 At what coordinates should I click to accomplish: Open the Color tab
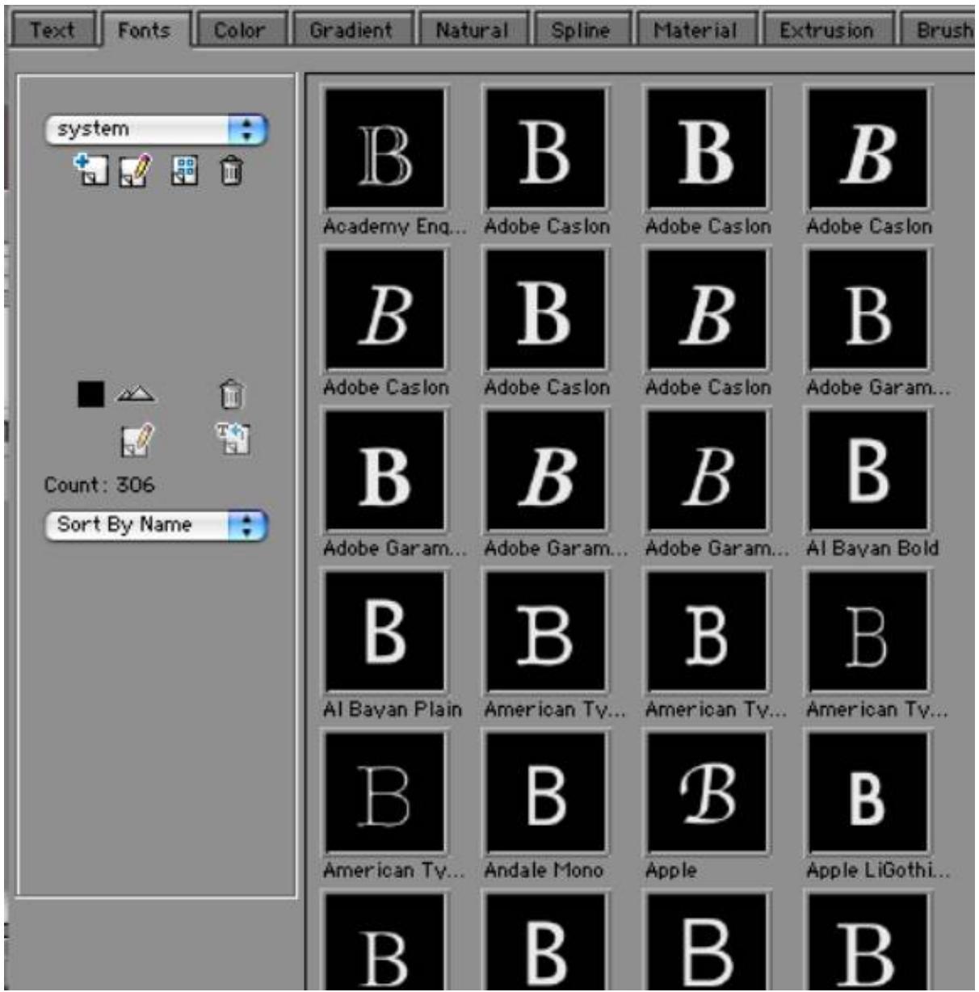[x=239, y=31]
